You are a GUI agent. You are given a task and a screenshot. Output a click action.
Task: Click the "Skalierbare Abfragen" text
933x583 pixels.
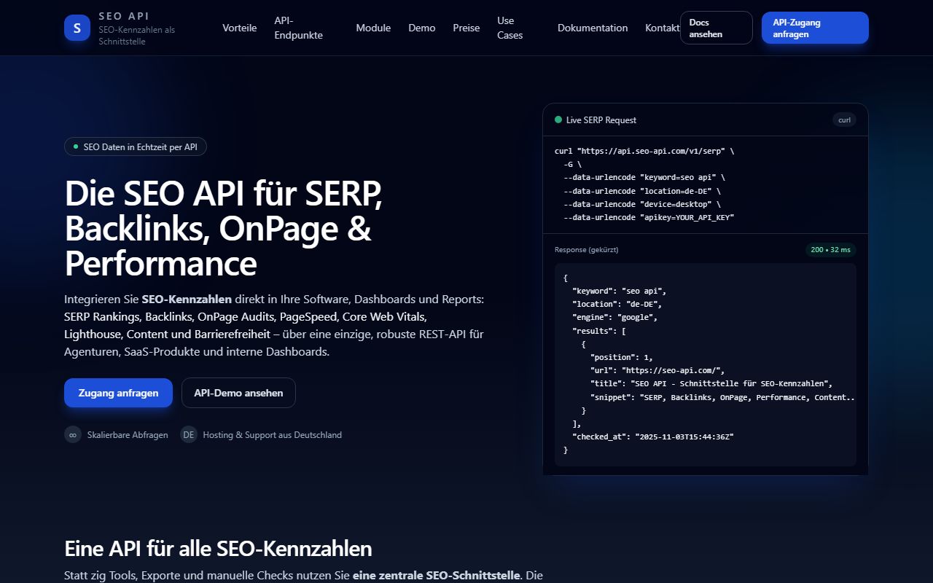[x=128, y=435]
